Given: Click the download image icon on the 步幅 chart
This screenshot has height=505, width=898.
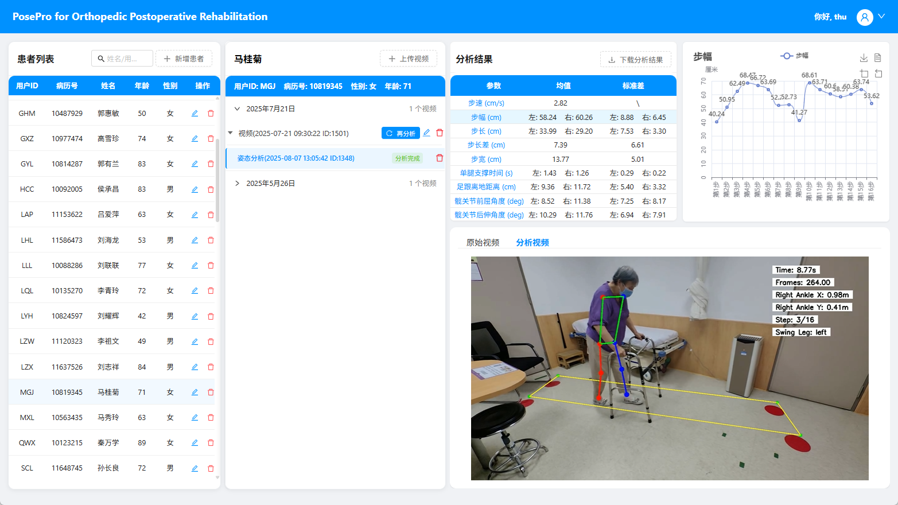Looking at the screenshot, I should (x=864, y=57).
